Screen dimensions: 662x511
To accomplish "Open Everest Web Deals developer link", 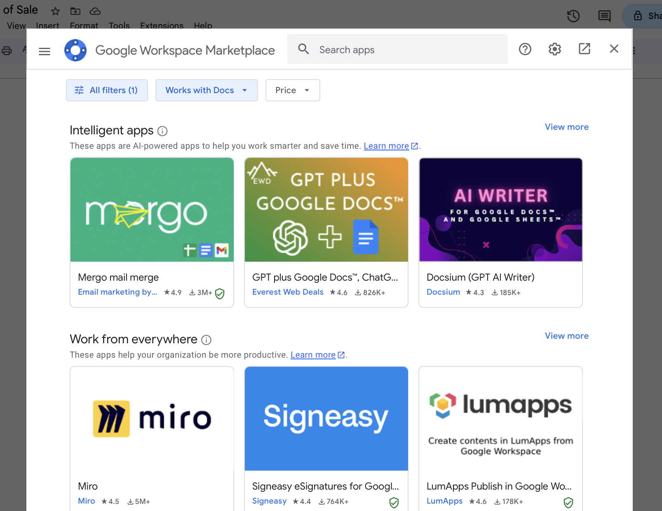I will click(x=288, y=292).
